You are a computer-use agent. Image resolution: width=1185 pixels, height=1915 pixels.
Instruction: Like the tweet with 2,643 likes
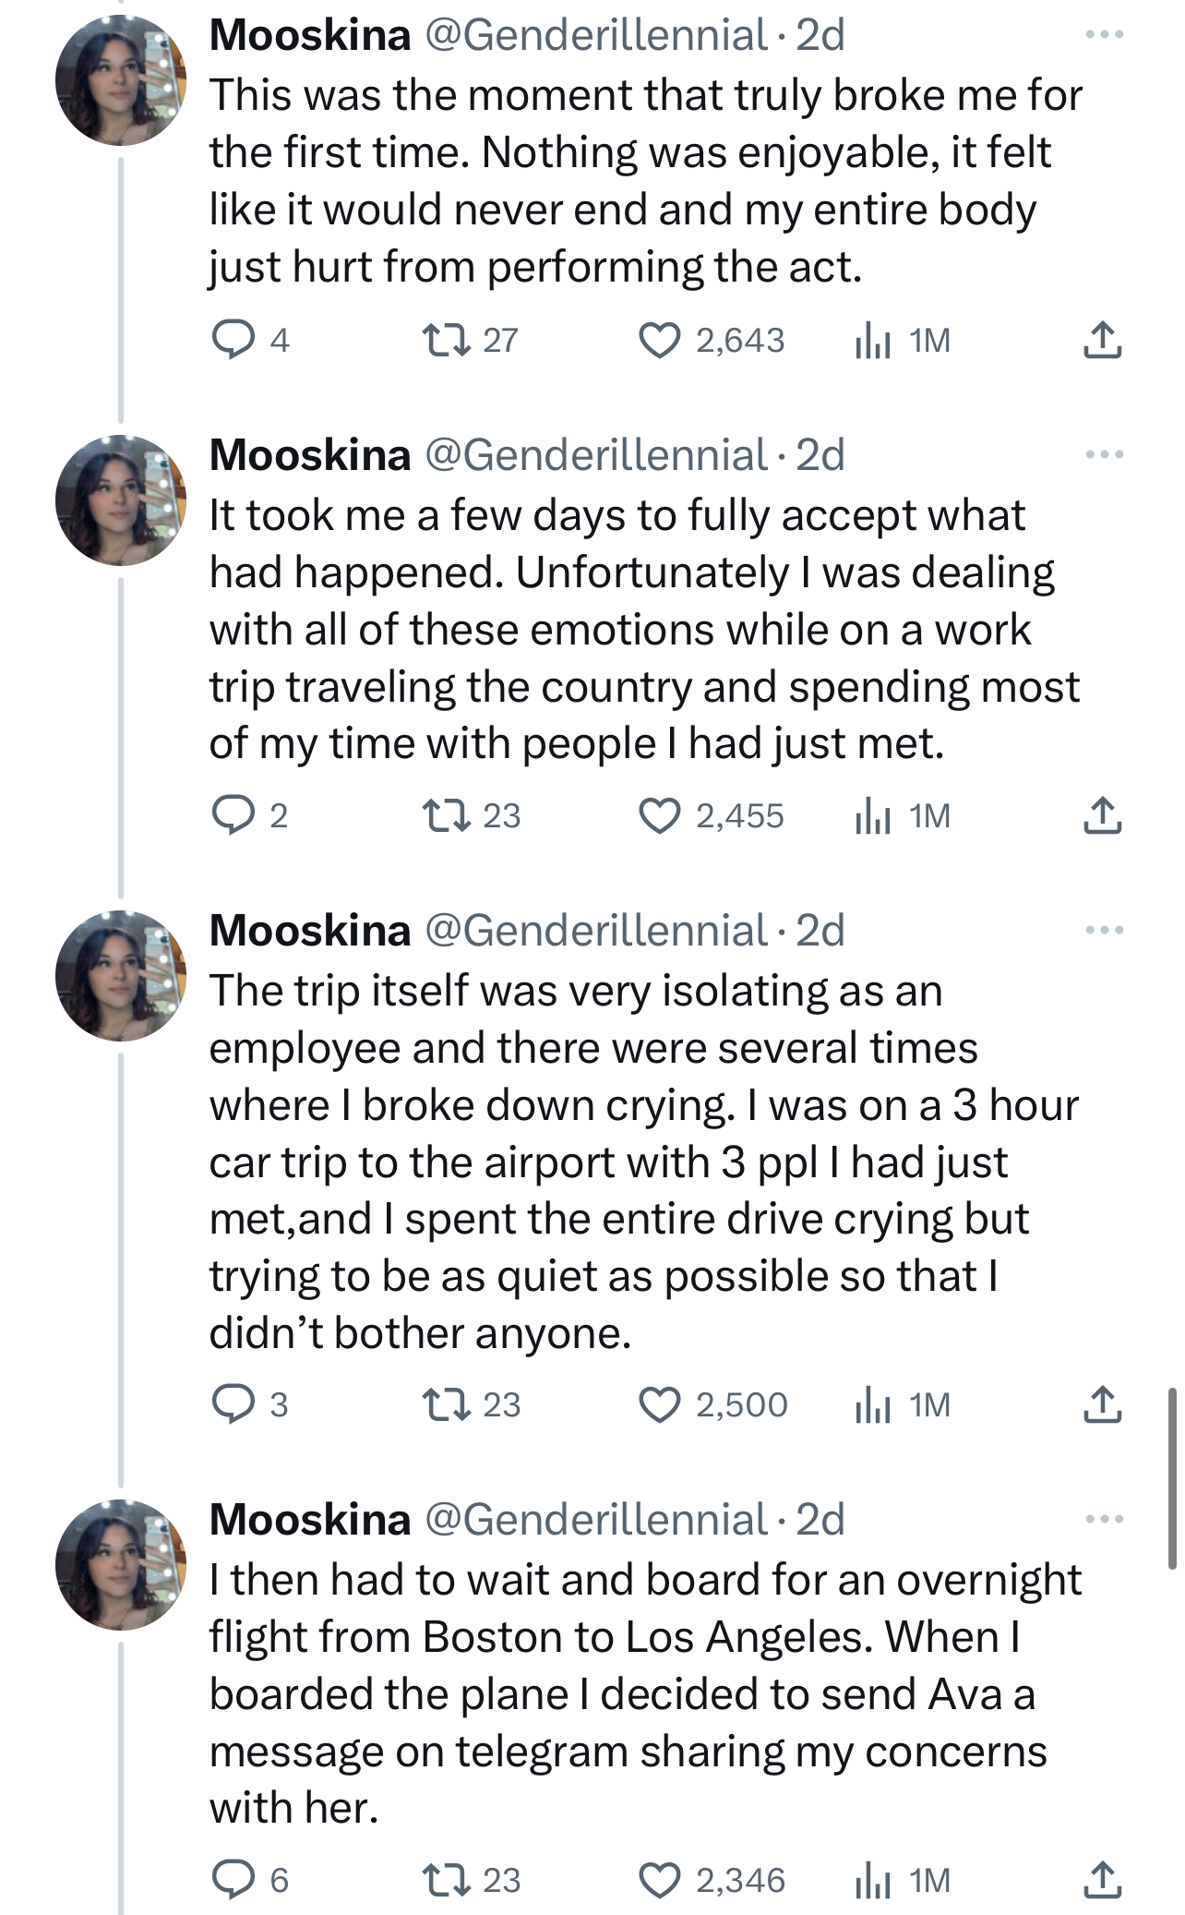[659, 340]
